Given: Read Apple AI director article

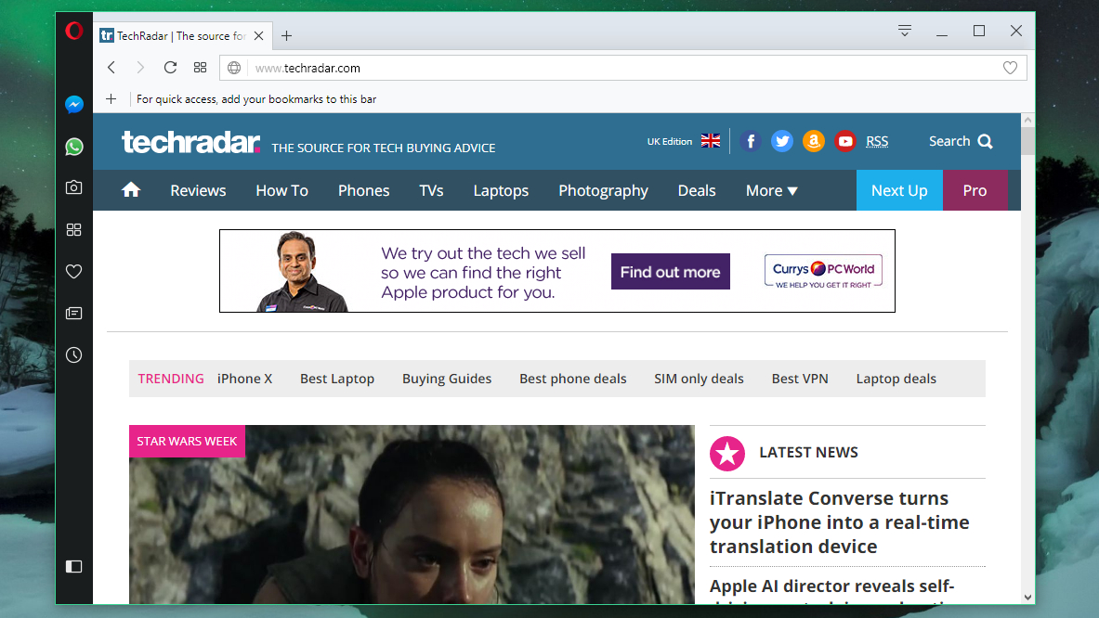Looking at the screenshot, I should [x=832, y=588].
